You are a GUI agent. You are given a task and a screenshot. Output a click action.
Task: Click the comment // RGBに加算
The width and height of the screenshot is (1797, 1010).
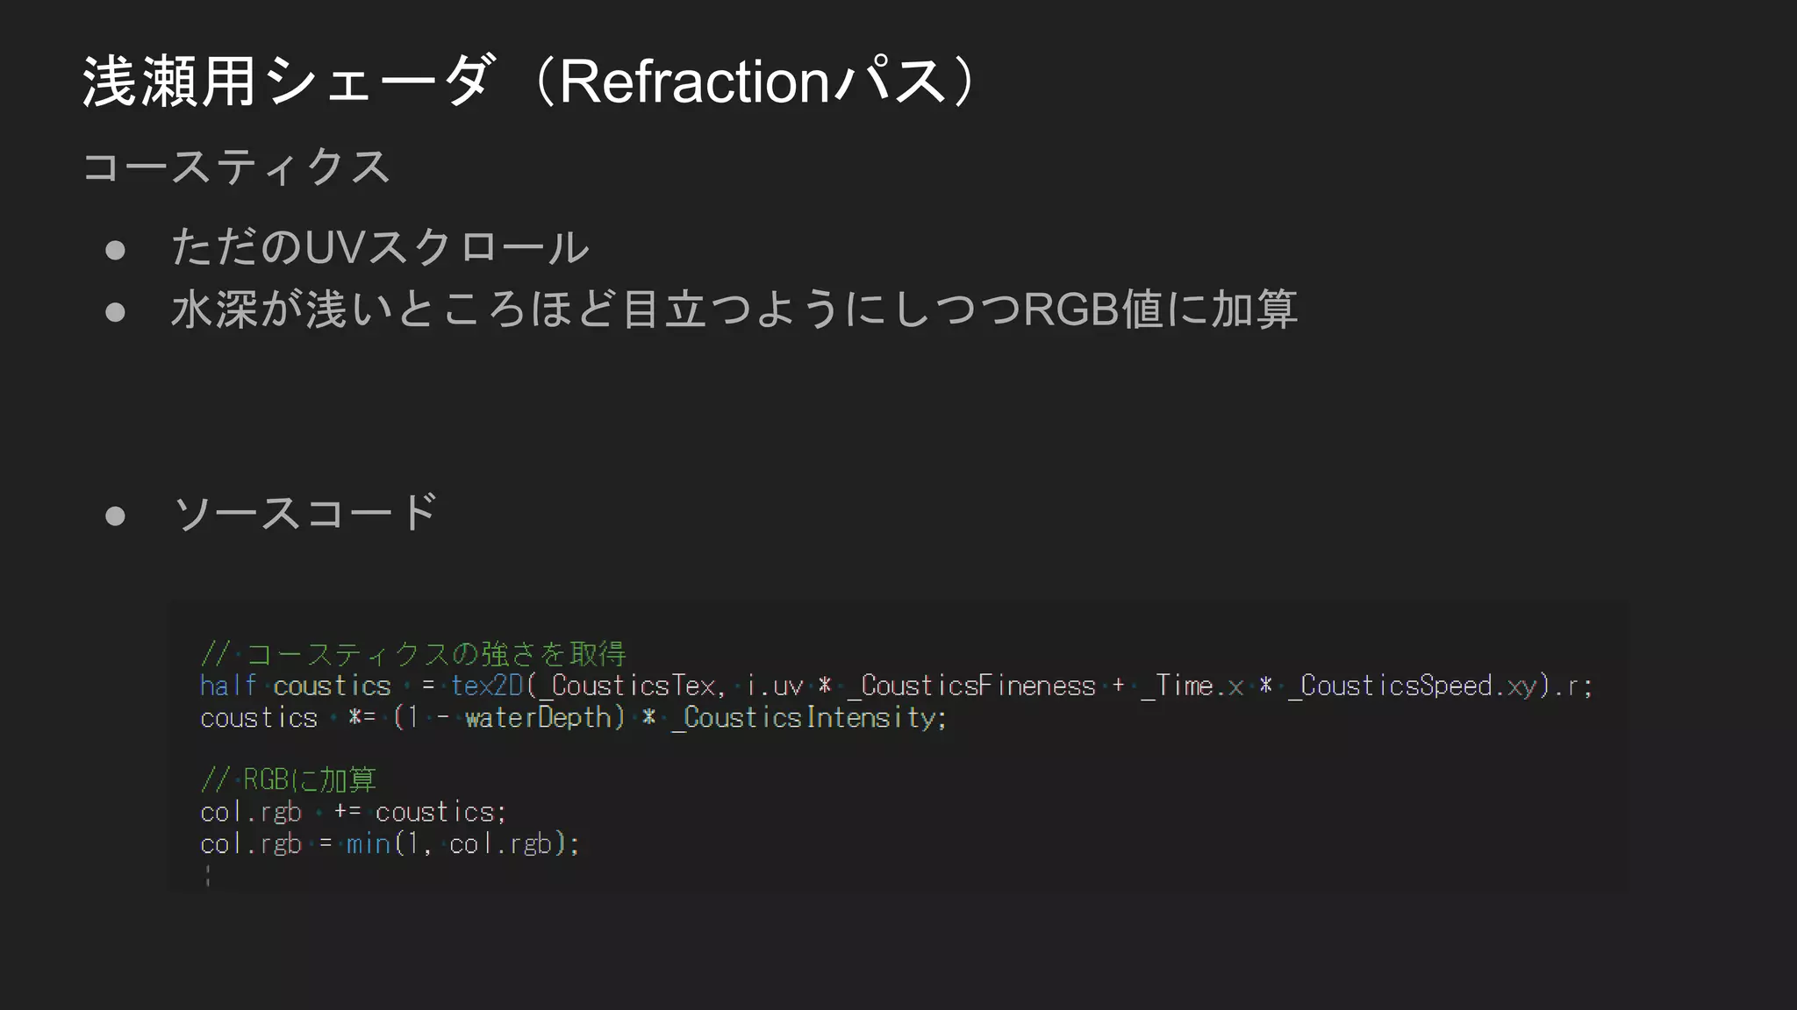pyautogui.click(x=289, y=779)
